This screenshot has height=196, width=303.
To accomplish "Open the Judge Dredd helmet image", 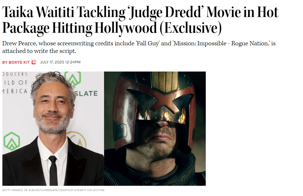I will (155, 129).
